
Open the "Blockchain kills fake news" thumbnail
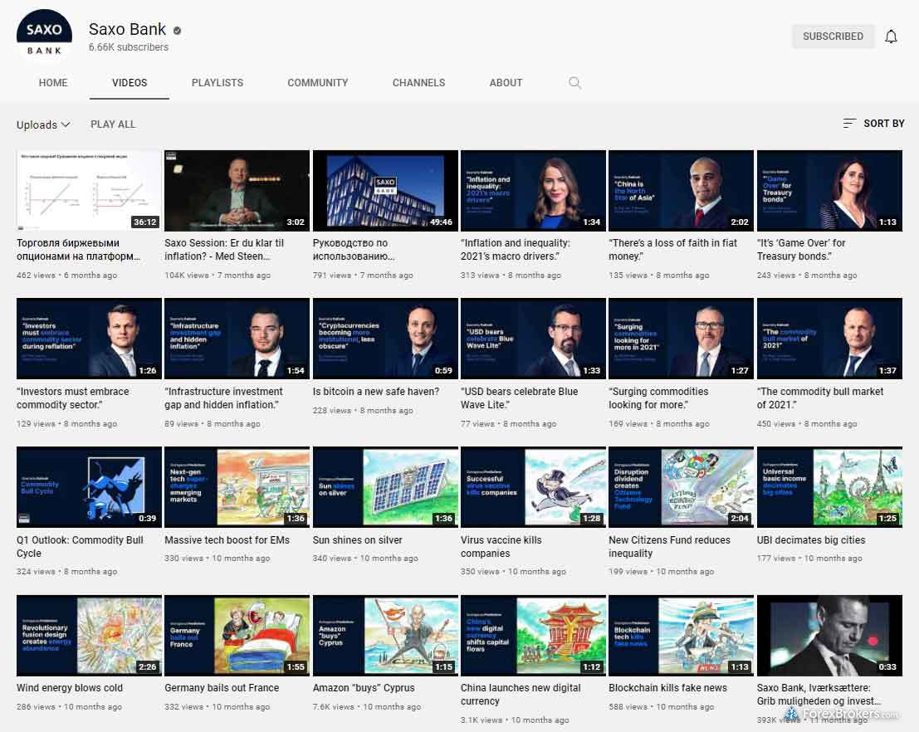point(681,636)
